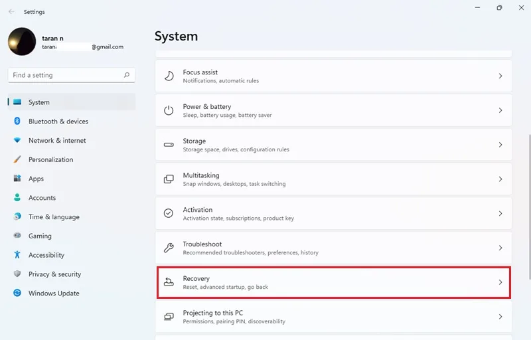Screen dimensions: 531x340
Task: Click the Multitasking windows icon
Action: pos(169,179)
